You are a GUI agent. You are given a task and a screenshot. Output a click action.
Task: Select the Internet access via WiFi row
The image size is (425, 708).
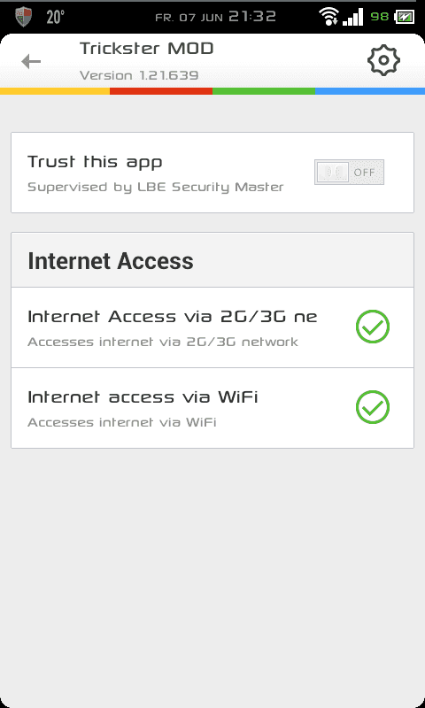212,408
